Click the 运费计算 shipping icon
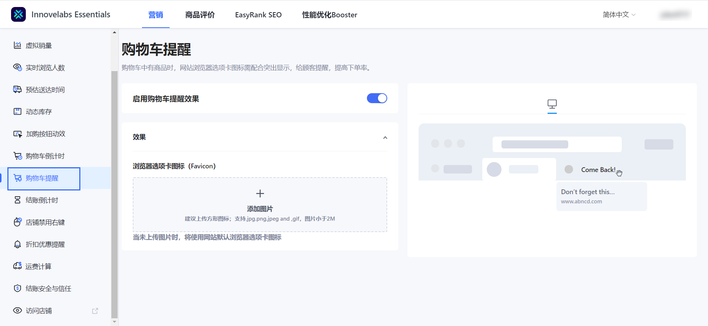Image resolution: width=708 pixels, height=326 pixels. (x=17, y=266)
